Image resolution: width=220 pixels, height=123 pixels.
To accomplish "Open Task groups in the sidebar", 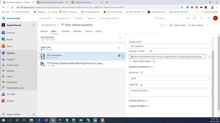I will [12, 82].
